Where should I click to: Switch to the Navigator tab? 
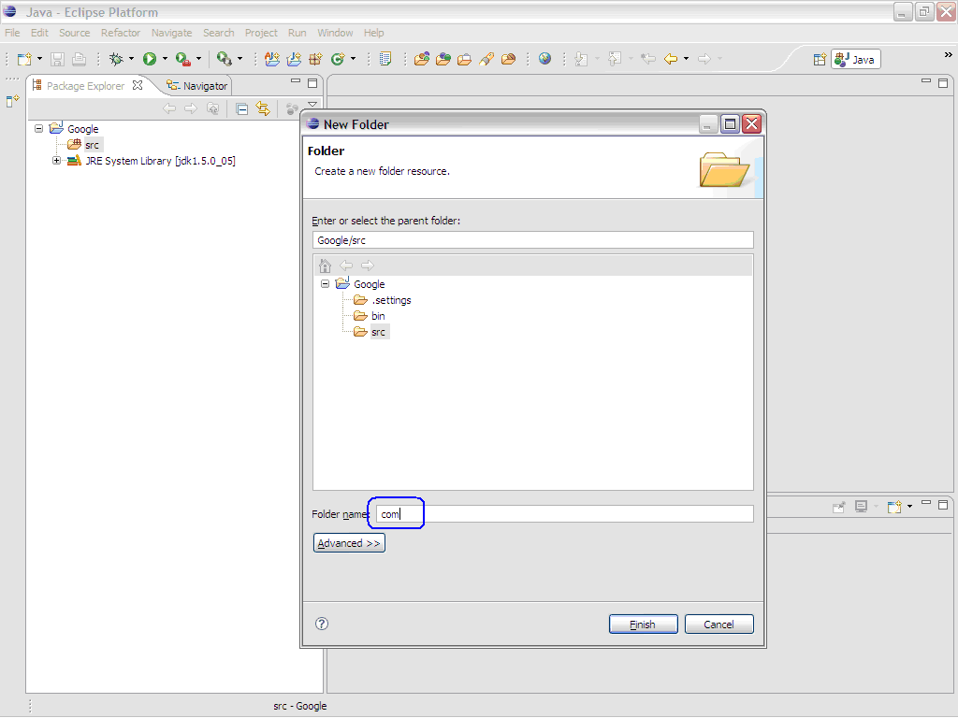197,86
